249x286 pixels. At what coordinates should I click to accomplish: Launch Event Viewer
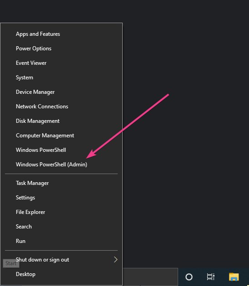pyautogui.click(x=61, y=63)
